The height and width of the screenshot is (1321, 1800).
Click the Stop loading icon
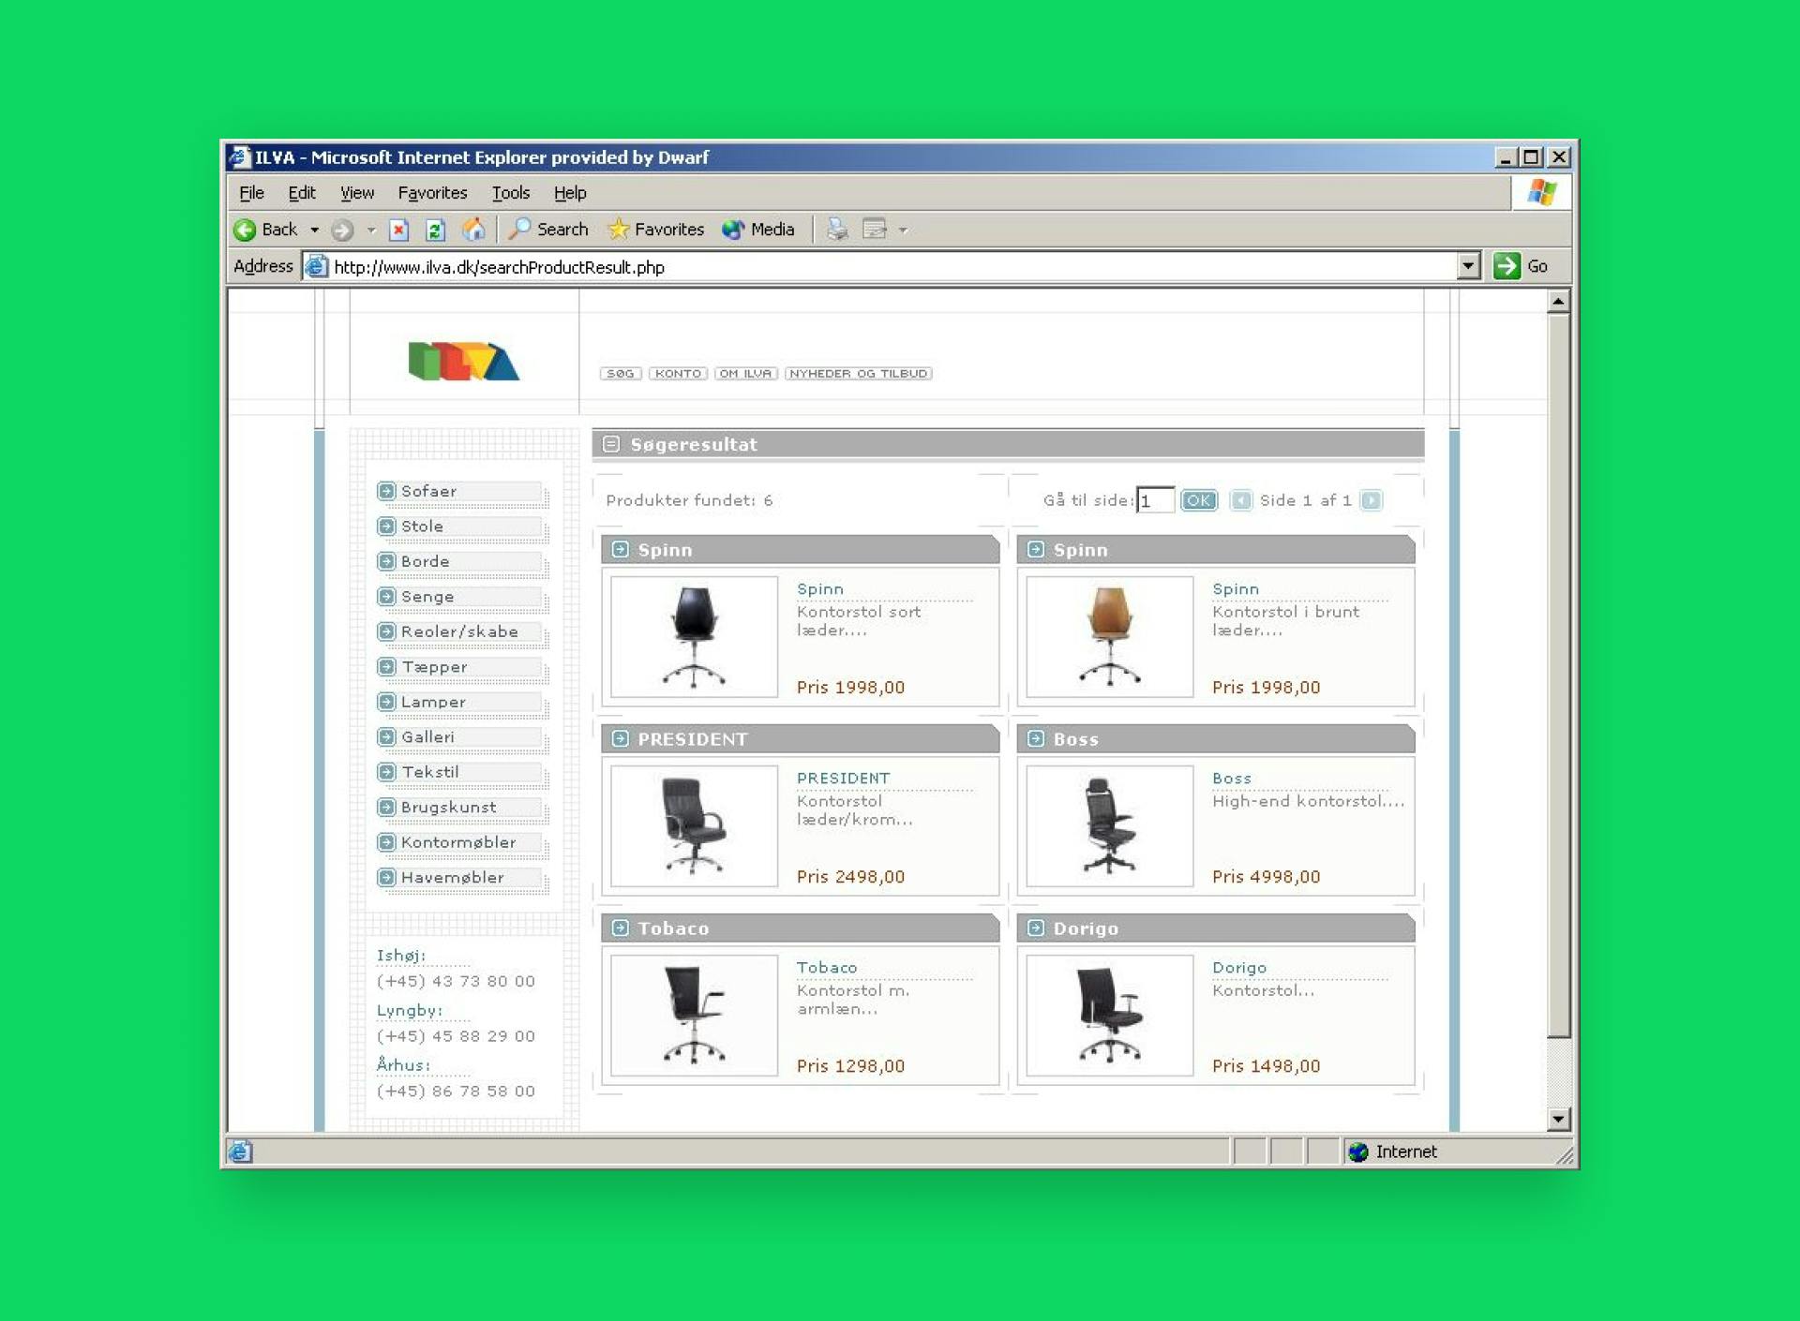(x=398, y=230)
